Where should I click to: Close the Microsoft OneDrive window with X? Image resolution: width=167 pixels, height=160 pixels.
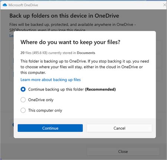click(x=165, y=5)
